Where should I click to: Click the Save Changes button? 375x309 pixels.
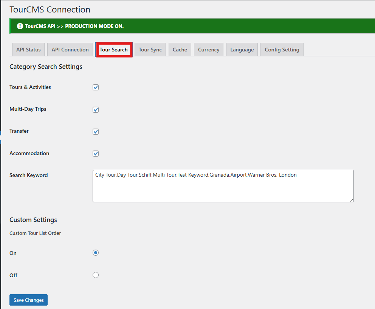pyautogui.click(x=28, y=300)
